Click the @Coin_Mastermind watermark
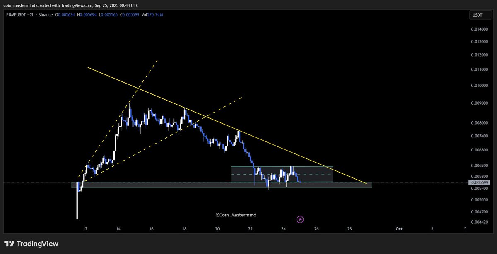 235,215
